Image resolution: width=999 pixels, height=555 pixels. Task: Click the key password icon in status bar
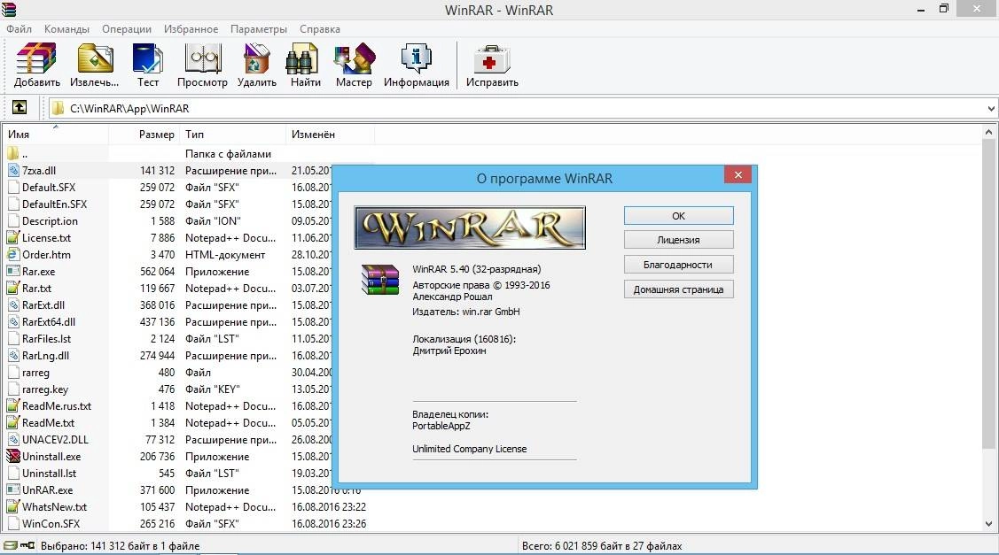27,545
